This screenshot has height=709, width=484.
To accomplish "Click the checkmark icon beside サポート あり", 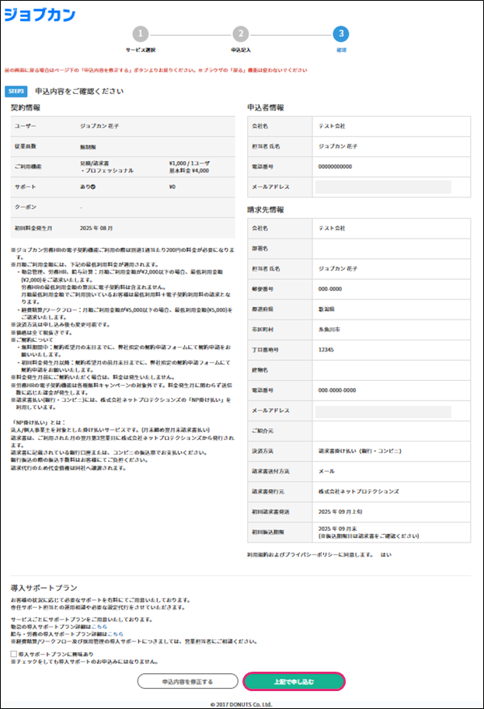I will pos(92,187).
